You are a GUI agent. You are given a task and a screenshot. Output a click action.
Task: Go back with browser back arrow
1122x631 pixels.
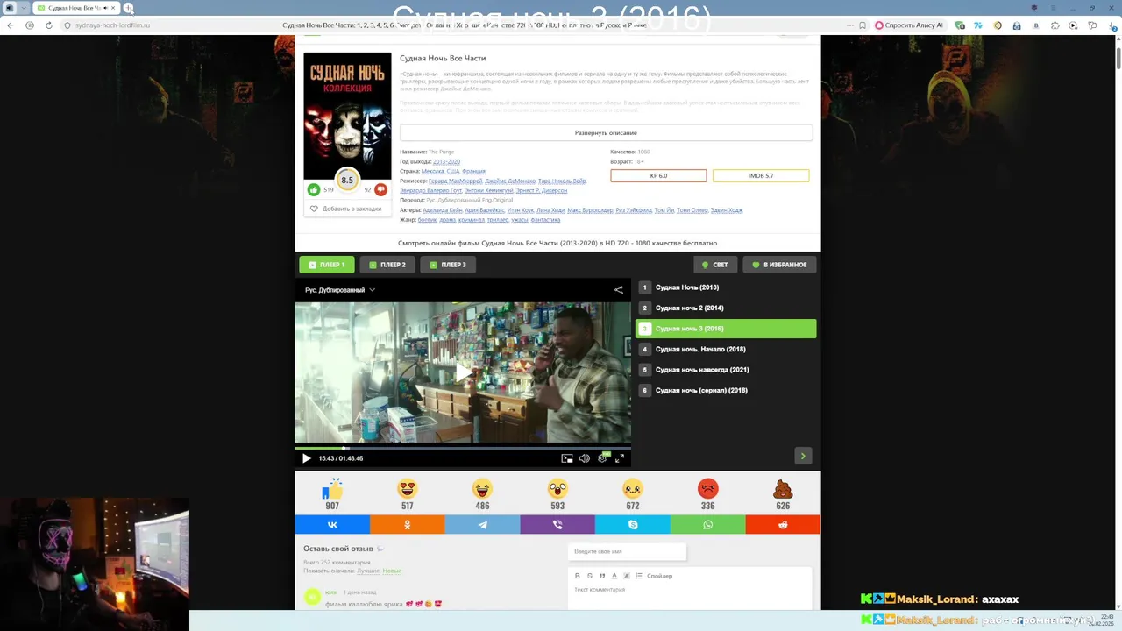[x=10, y=25]
